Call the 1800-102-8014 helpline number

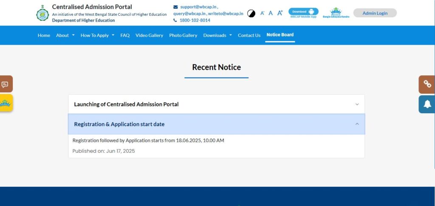tap(195, 20)
